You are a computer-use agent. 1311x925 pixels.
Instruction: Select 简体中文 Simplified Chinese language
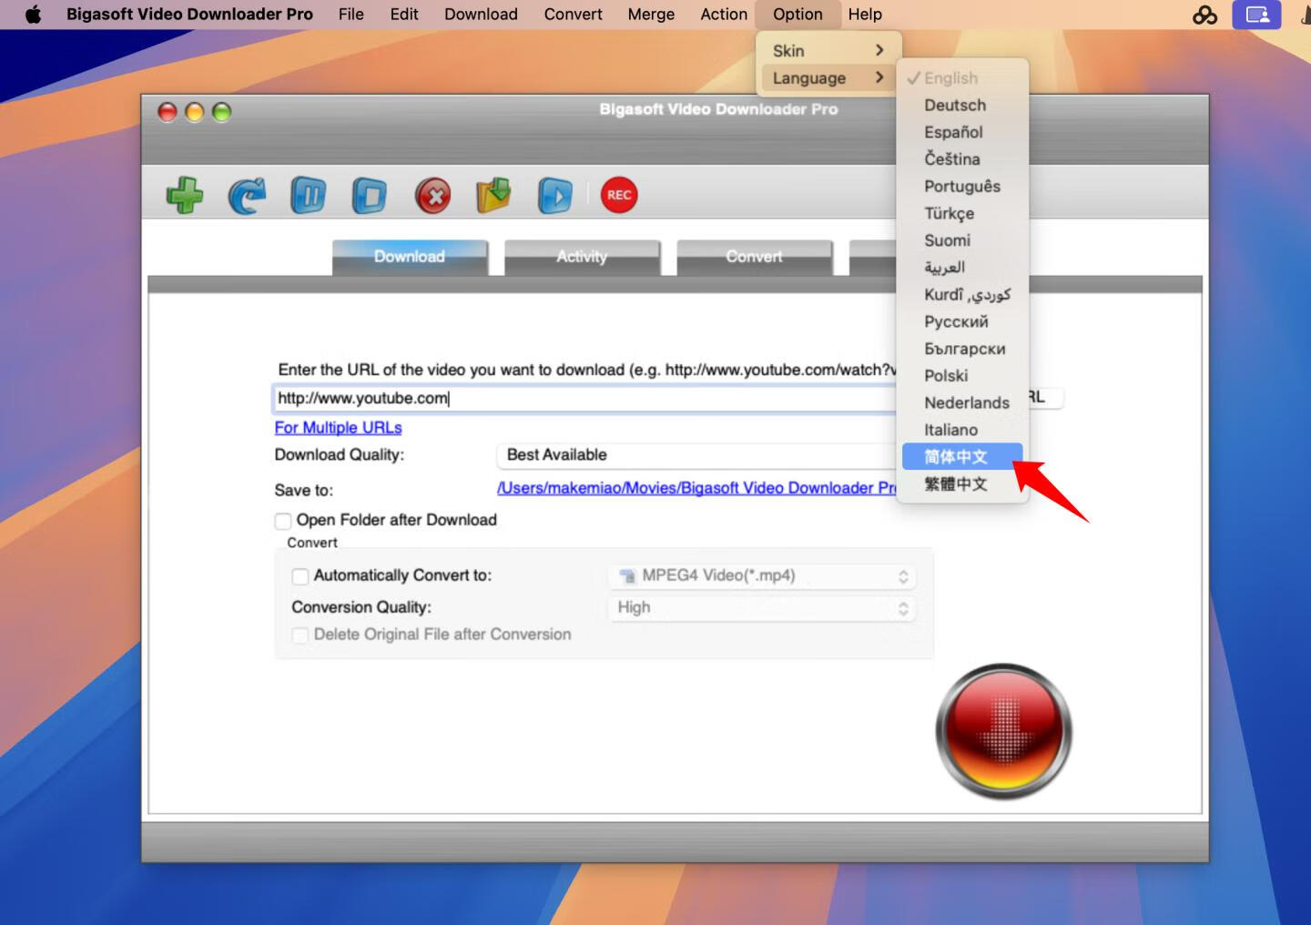962,457
